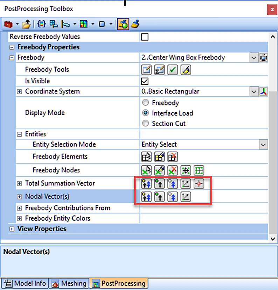Viewport: 278px width, 290px height.
Task: Enable Reverse Freebody Values checkbox
Action: click(145, 37)
